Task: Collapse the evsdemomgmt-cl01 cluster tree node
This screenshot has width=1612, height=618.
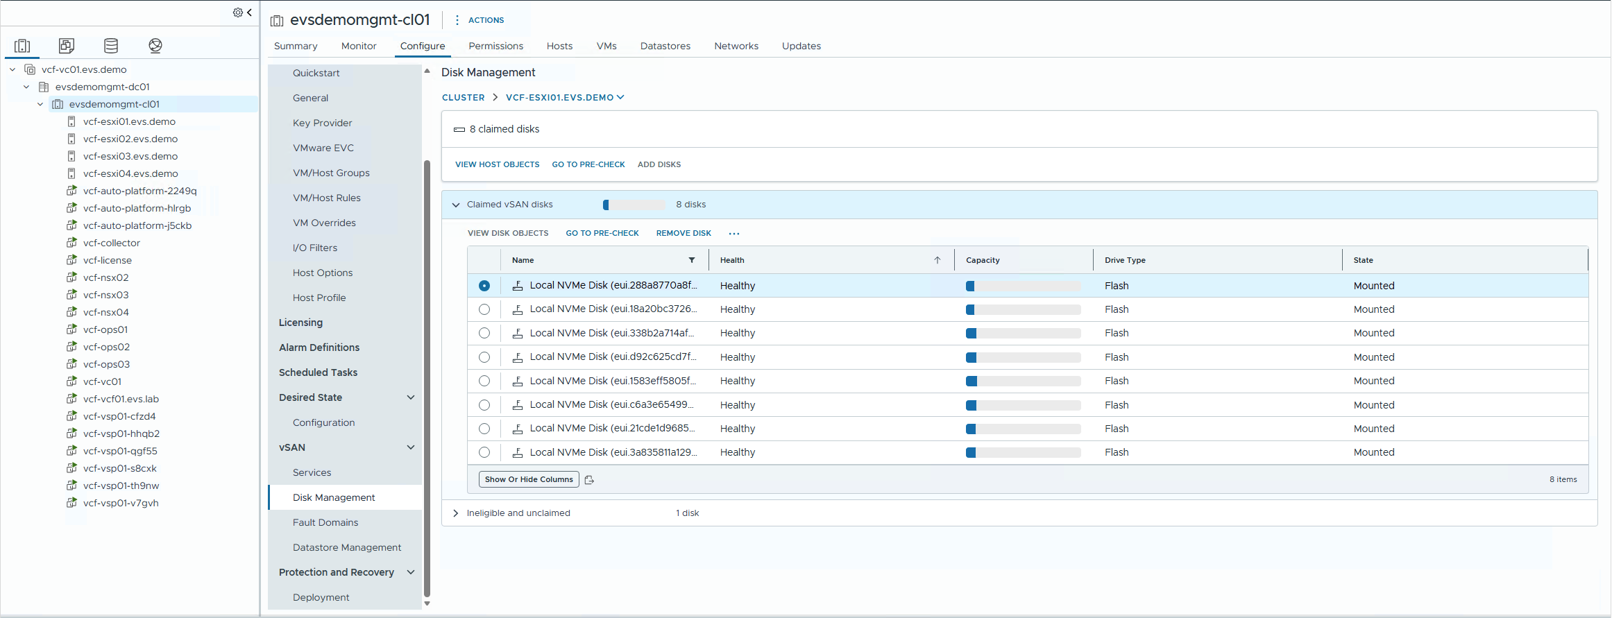Action: (x=40, y=104)
